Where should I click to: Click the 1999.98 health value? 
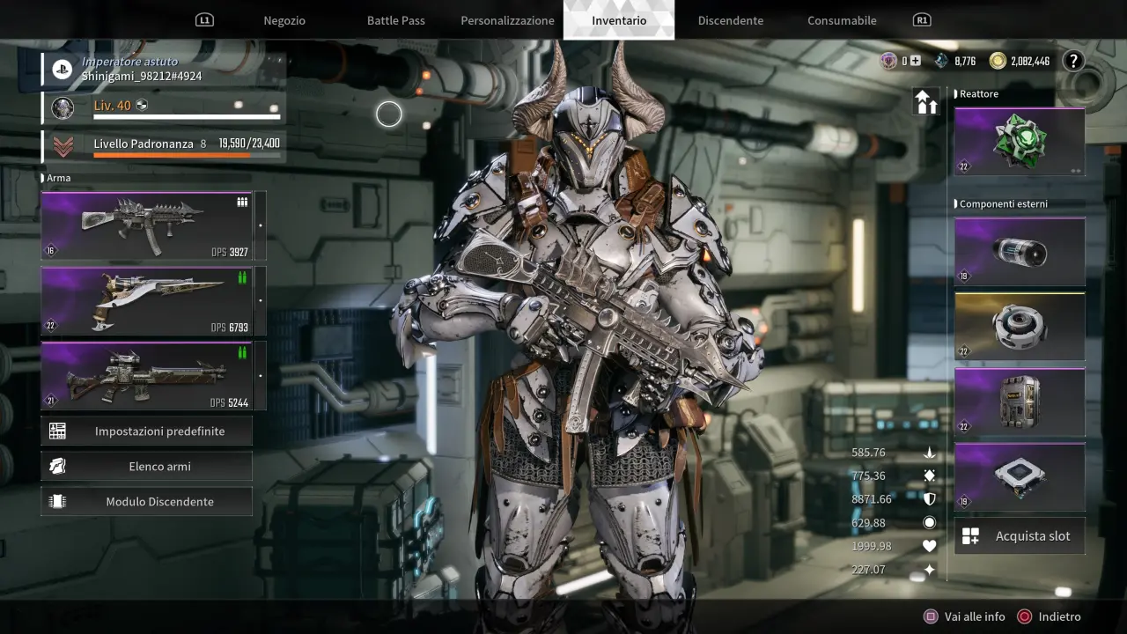point(872,546)
